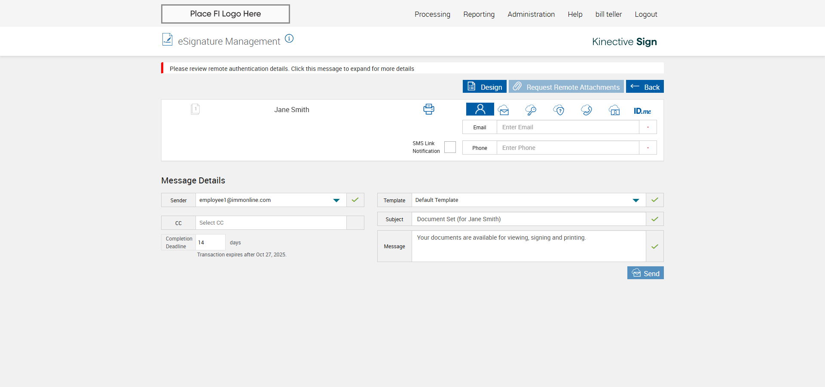Click into the Subject text field
The width and height of the screenshot is (825, 387).
[529, 219]
